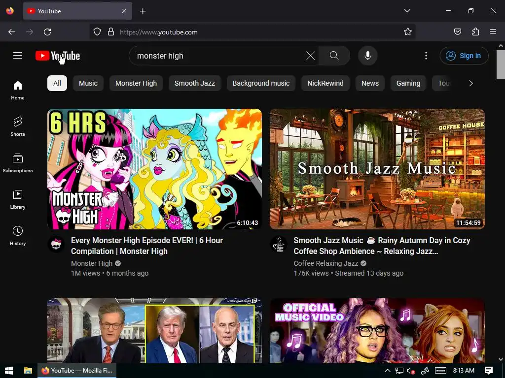The height and width of the screenshot is (378, 505).
Task: Reload the page in Firefox
Action: (x=47, y=32)
